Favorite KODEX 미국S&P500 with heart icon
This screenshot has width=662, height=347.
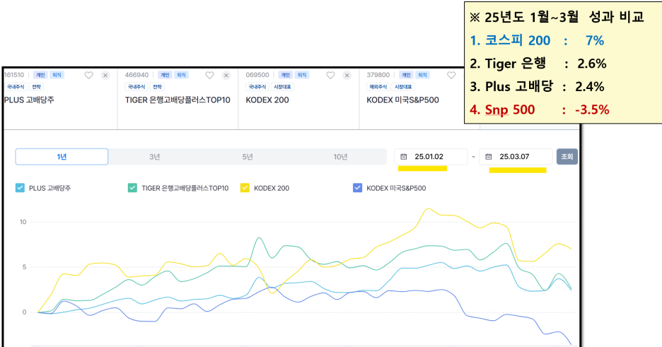pos(451,75)
